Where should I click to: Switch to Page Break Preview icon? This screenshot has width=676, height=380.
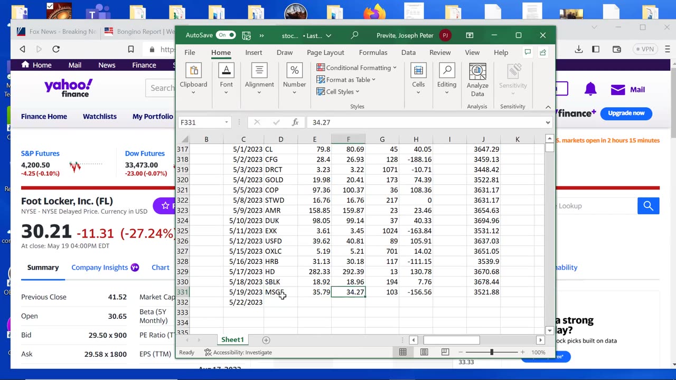pos(445,352)
